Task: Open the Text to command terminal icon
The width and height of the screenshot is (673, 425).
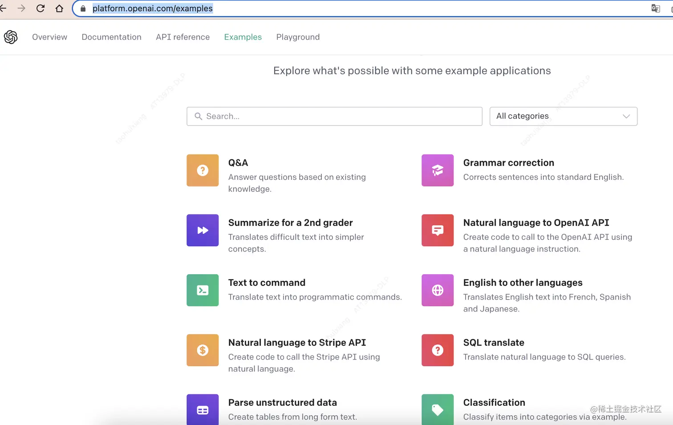Action: (203, 290)
